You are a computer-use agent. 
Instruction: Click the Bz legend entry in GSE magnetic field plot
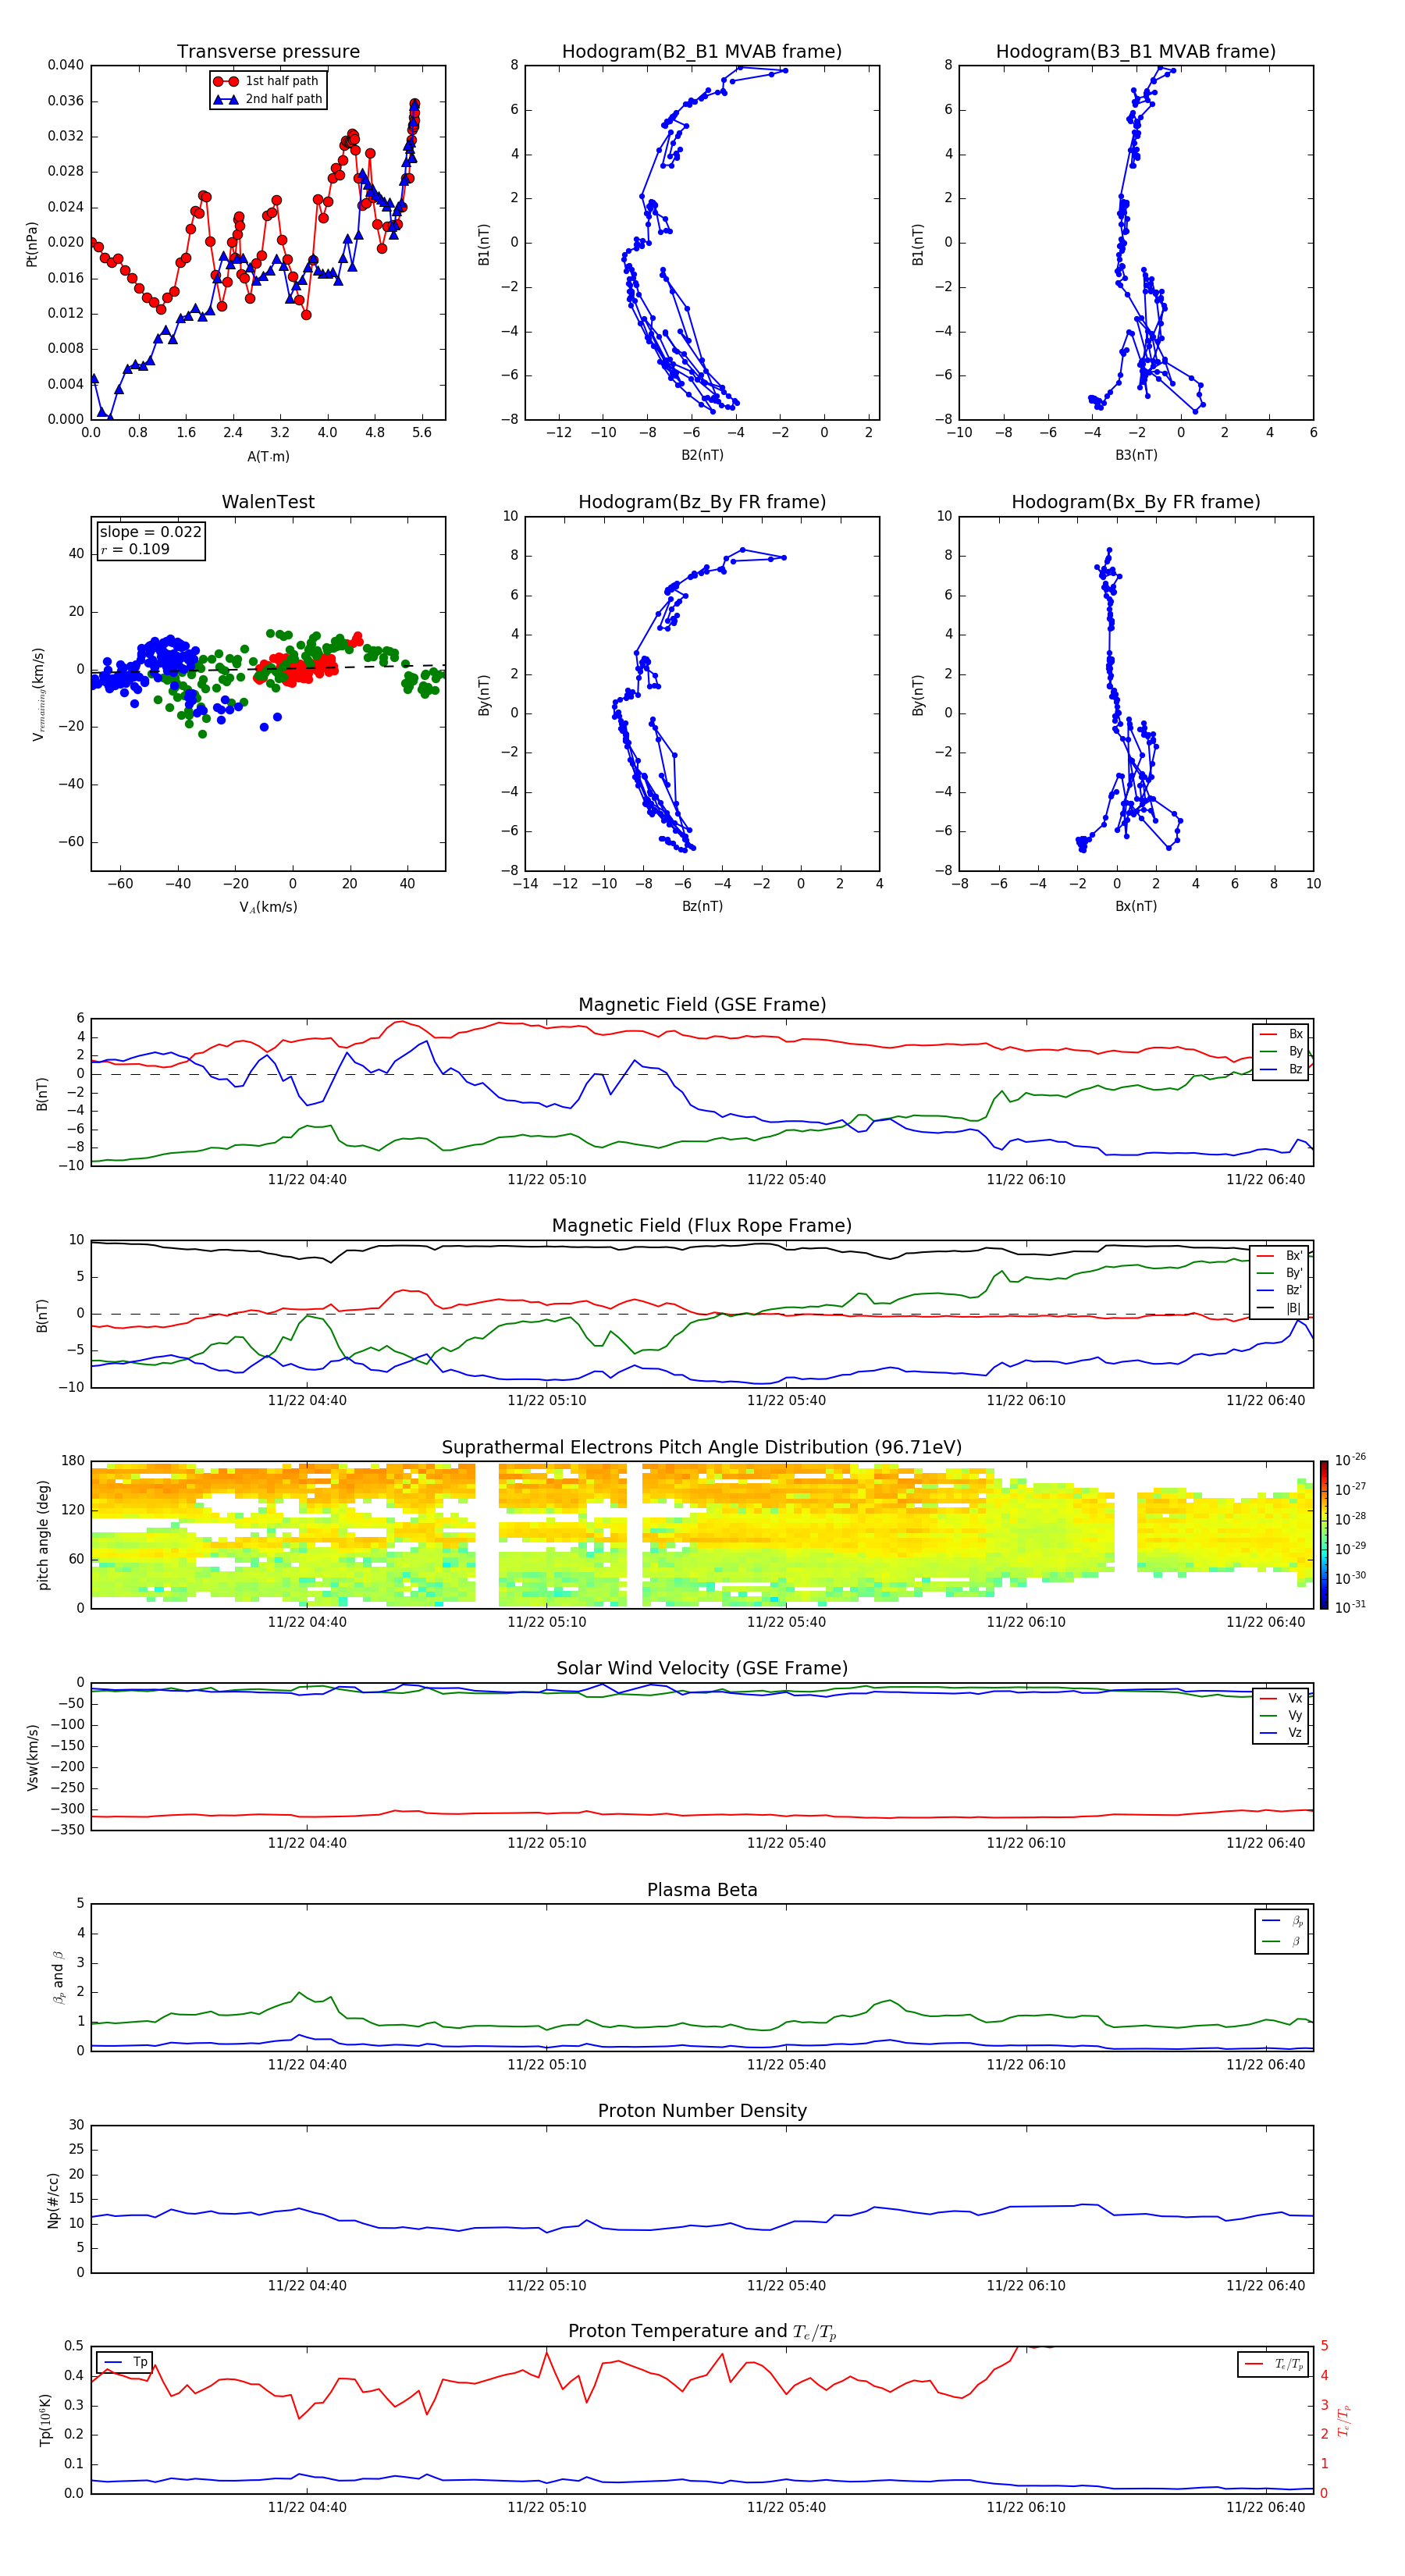tap(1281, 1069)
